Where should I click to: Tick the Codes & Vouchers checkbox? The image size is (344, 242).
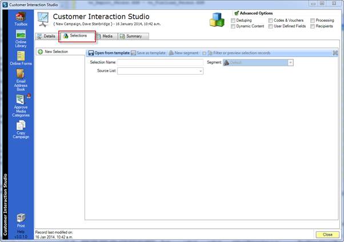coord(270,21)
